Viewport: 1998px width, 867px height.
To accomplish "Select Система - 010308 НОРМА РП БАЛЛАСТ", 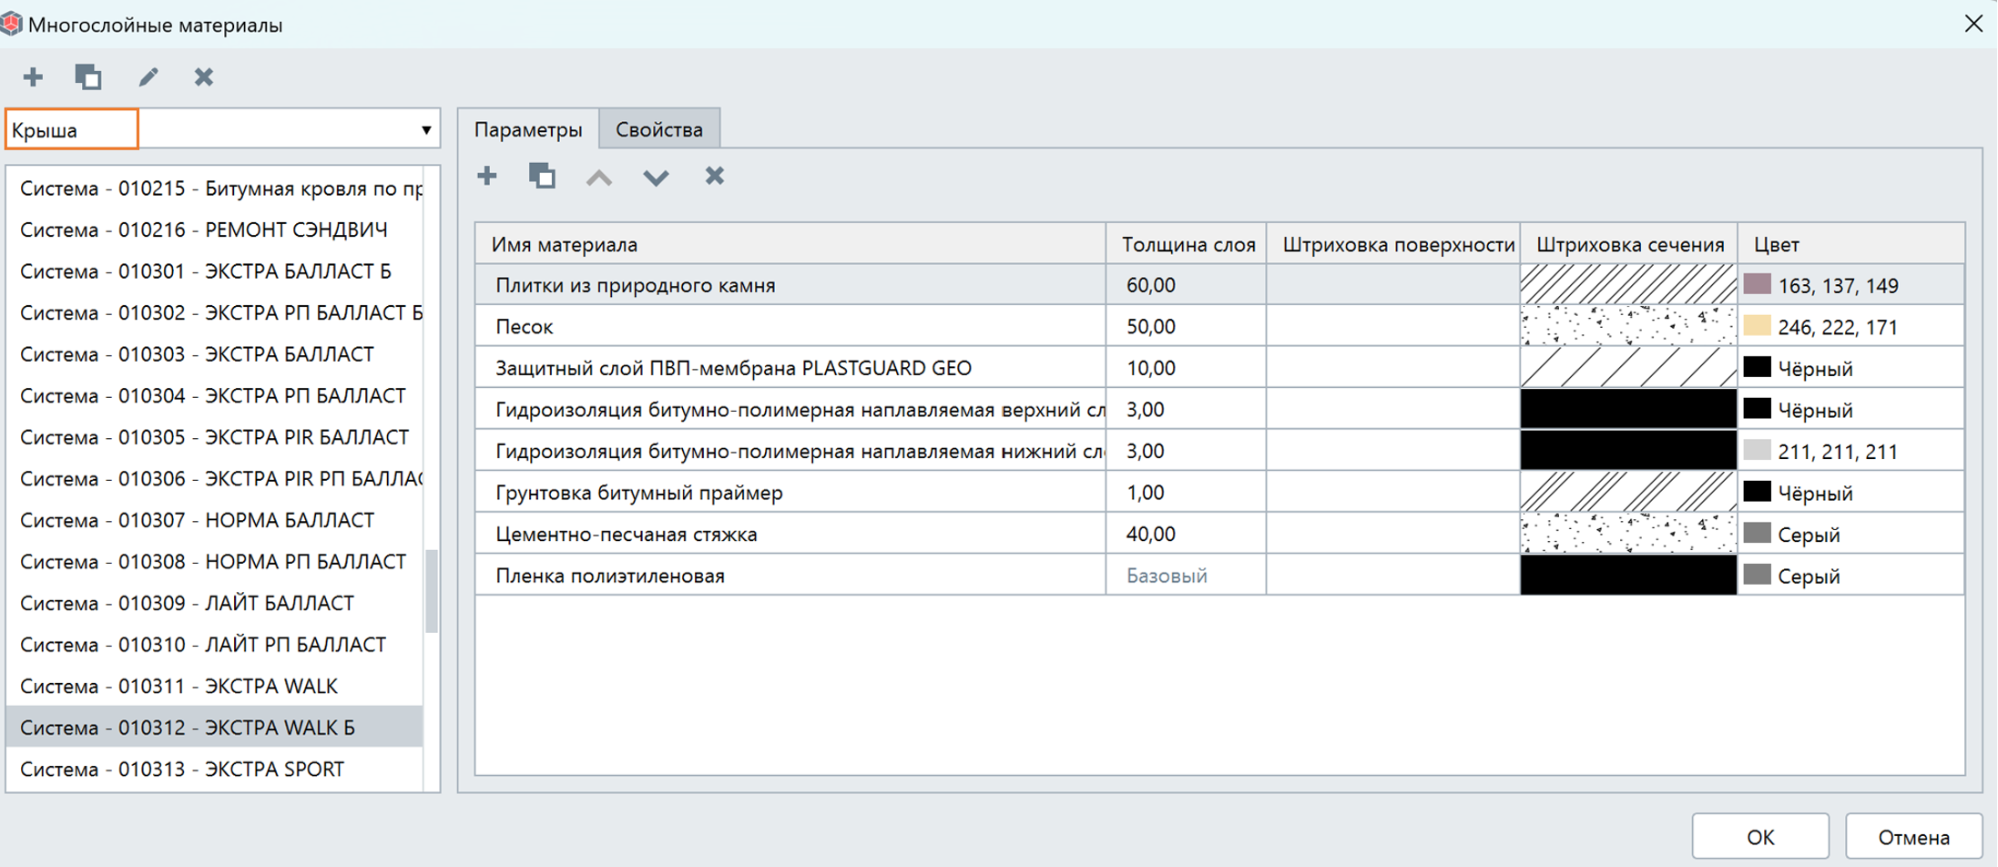I will tap(215, 561).
